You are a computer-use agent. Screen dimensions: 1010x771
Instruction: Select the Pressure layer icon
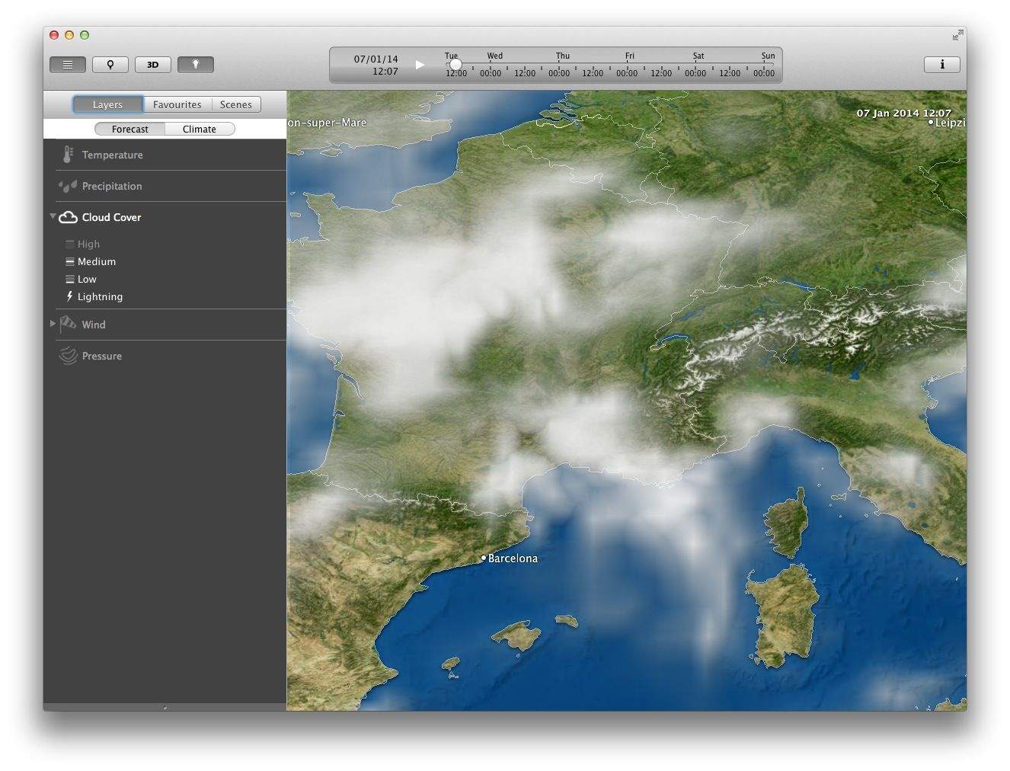[x=68, y=356]
